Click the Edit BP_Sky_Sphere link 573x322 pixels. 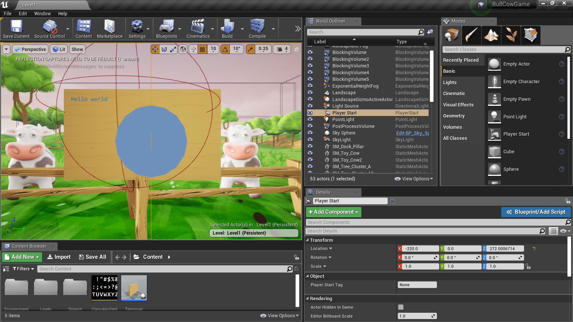[412, 133]
